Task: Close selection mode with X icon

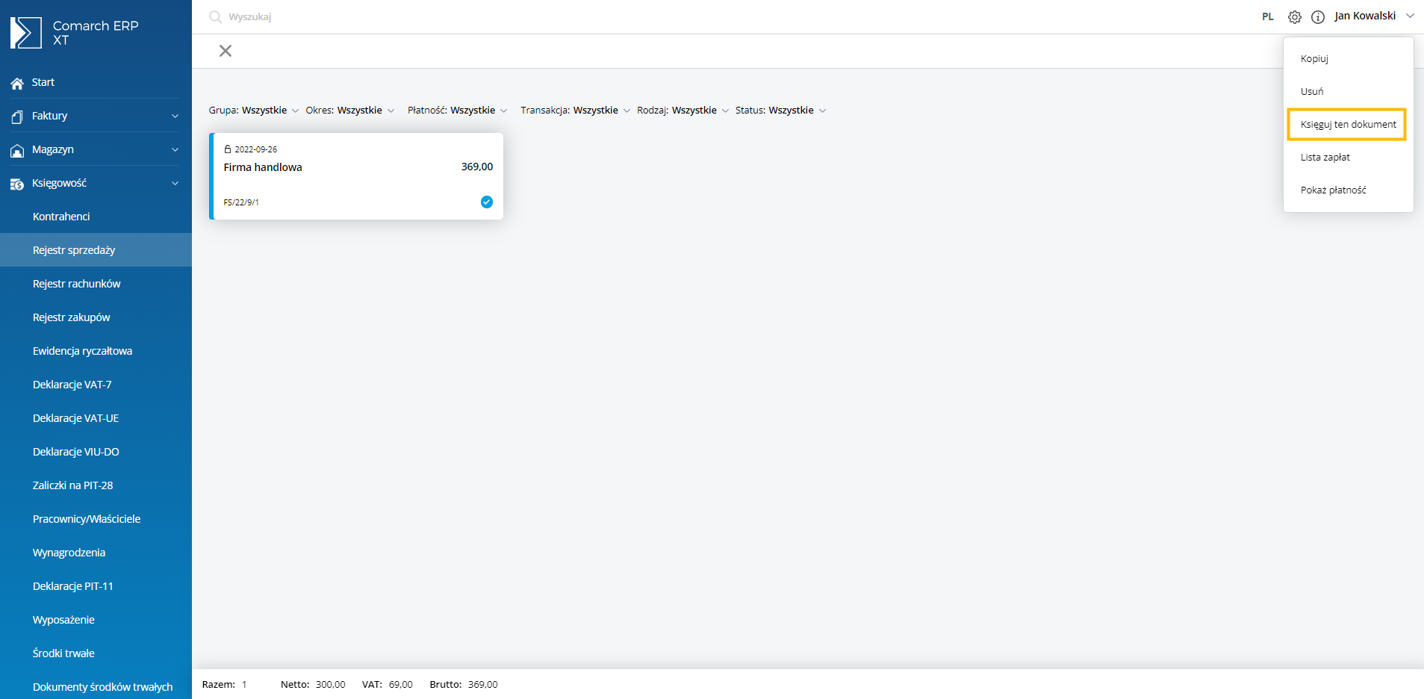Action: click(226, 51)
